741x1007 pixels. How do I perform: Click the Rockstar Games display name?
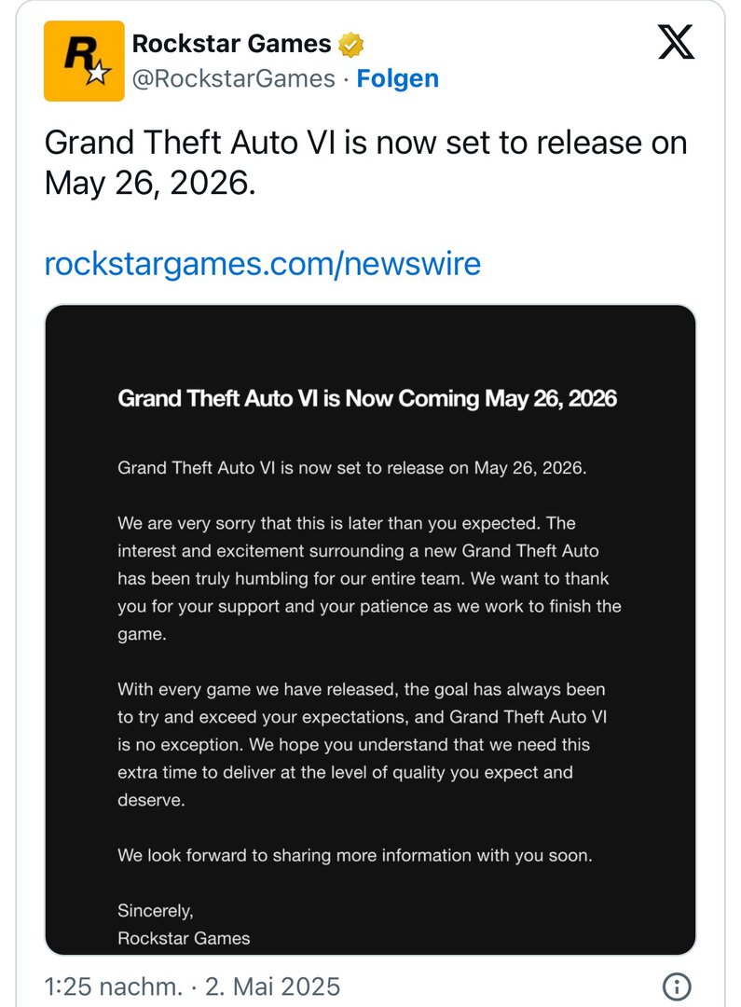coord(232,43)
